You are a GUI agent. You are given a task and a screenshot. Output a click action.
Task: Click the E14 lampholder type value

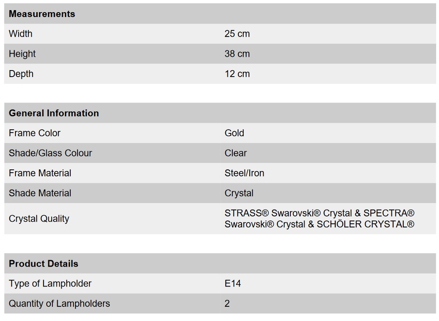(x=233, y=284)
